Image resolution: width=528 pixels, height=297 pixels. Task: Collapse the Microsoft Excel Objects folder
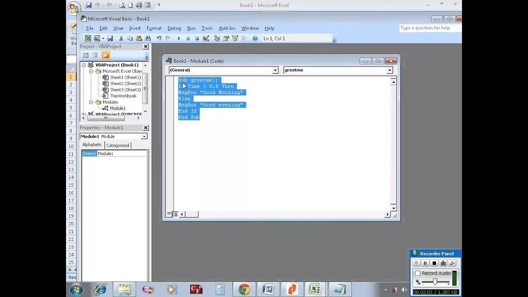[91, 71]
